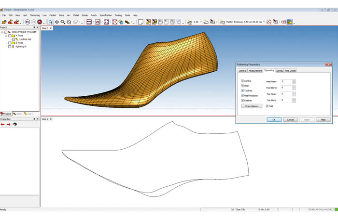Activate the pan move tool
Viewport: 338px width, 219px height.
(57, 22)
